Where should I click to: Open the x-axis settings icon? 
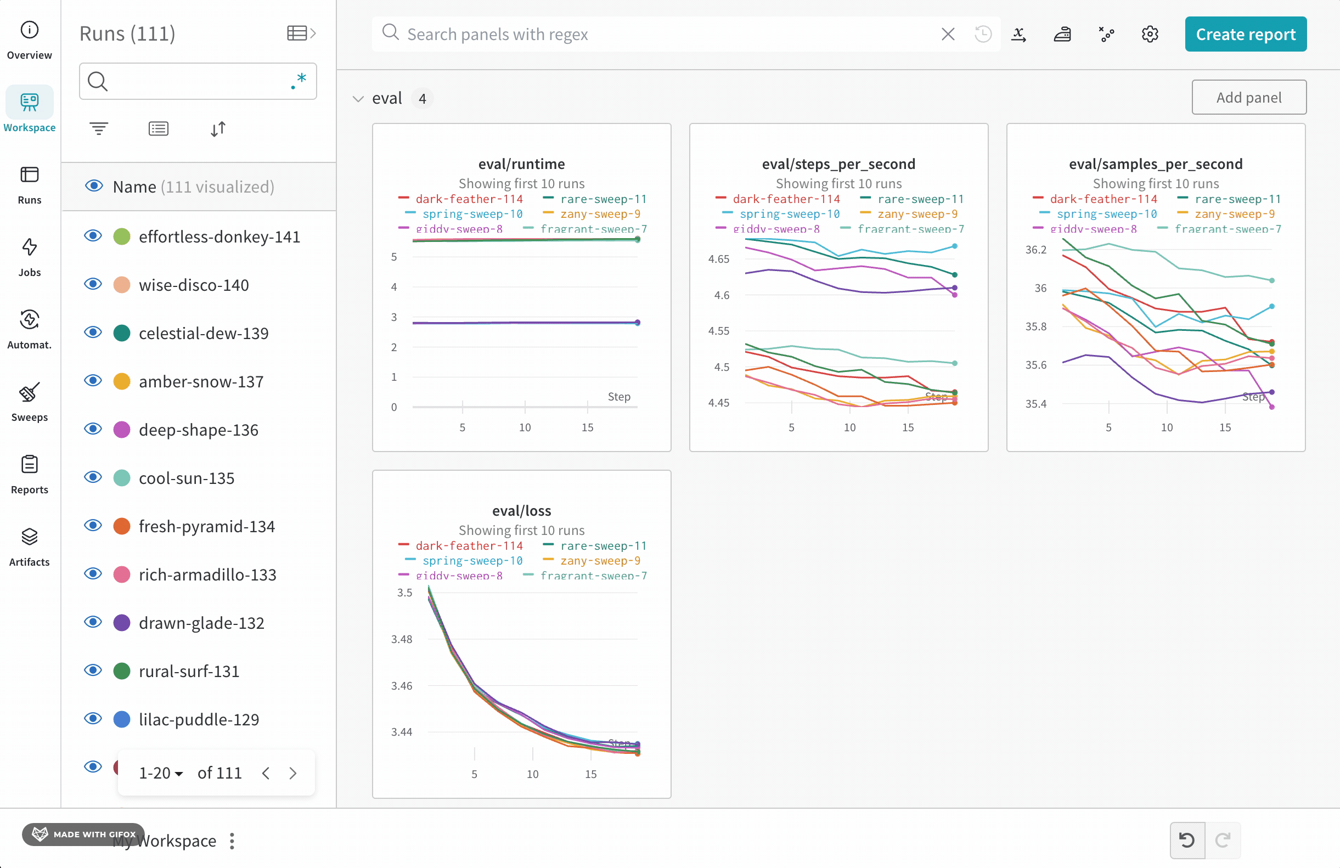coord(1018,35)
